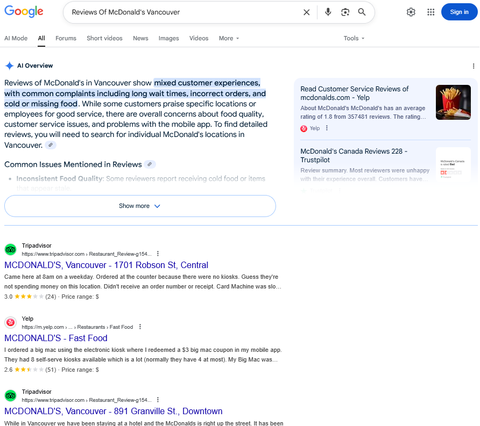Open quick settings gear icon
The width and height of the screenshot is (480, 426).
click(411, 12)
